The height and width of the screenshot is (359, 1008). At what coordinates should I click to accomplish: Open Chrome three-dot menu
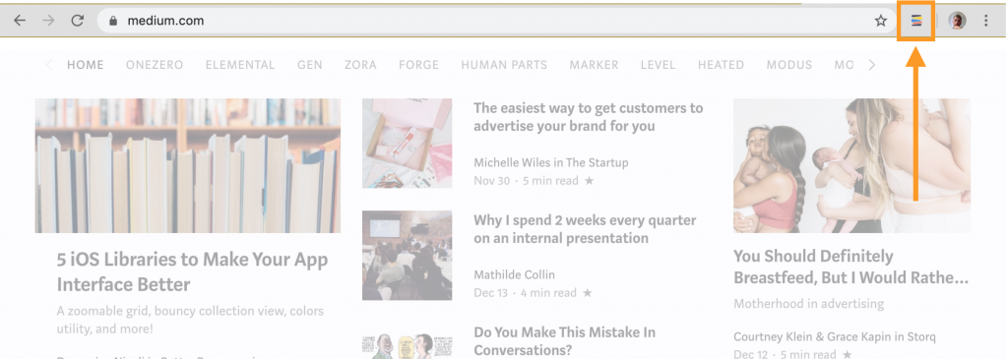pos(986,21)
